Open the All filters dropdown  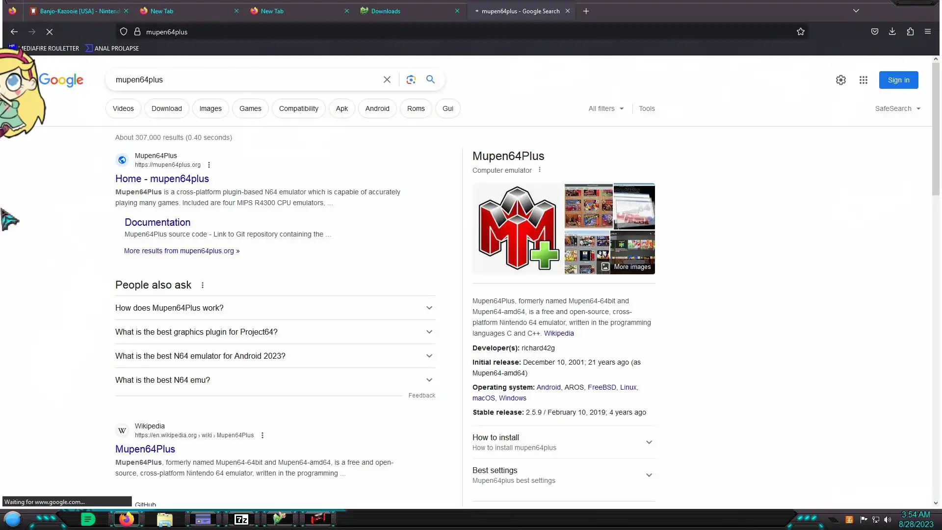coord(606,108)
